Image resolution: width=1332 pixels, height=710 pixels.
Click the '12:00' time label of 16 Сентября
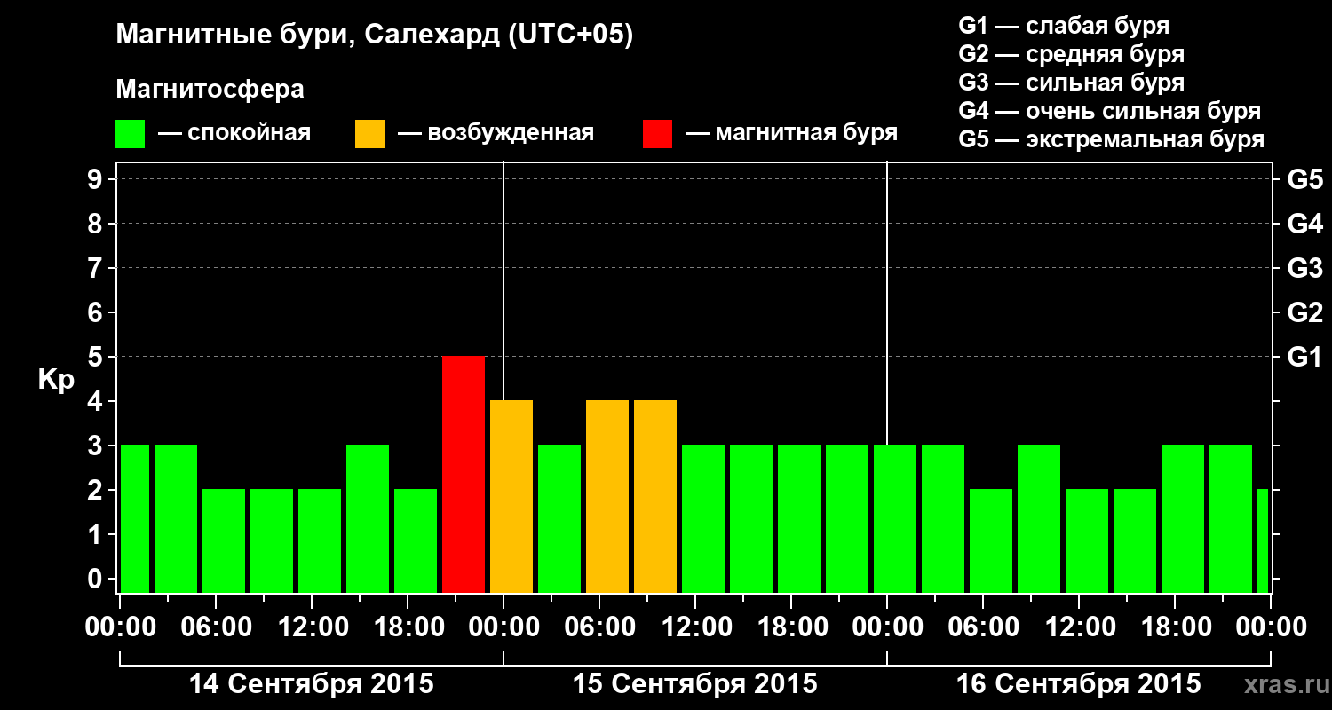(x=1079, y=627)
